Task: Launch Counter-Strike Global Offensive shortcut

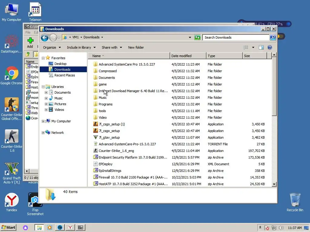Action: pos(12,109)
